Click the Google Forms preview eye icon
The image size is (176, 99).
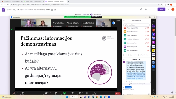click(x=146, y=9)
